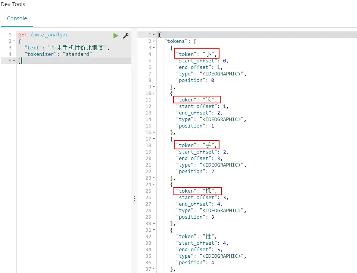
Task: Click the "end_offset": 5 line
Action: [199, 250]
